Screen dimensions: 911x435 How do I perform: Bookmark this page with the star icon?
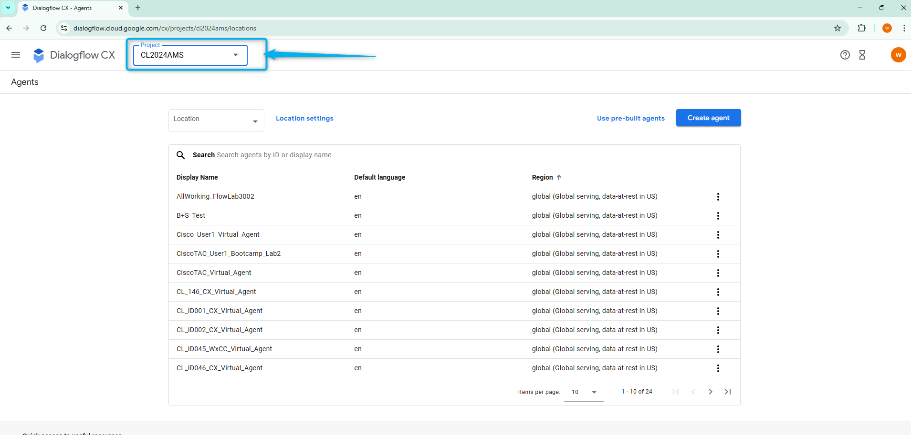point(838,28)
